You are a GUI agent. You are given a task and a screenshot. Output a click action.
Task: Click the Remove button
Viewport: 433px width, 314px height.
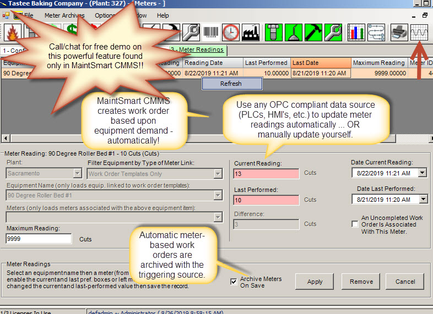pos(361,282)
